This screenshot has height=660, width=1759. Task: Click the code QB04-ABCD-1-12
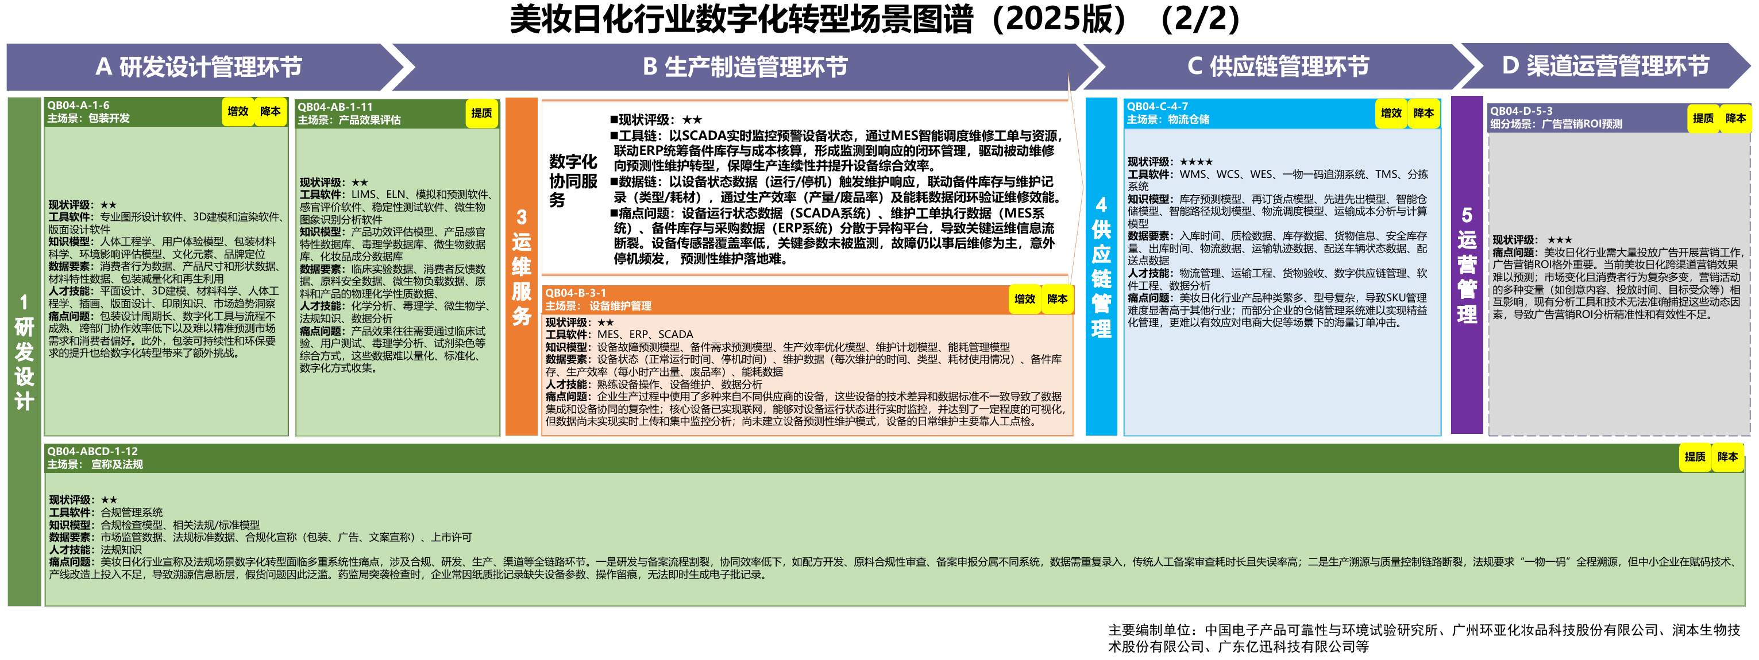pos(92,451)
